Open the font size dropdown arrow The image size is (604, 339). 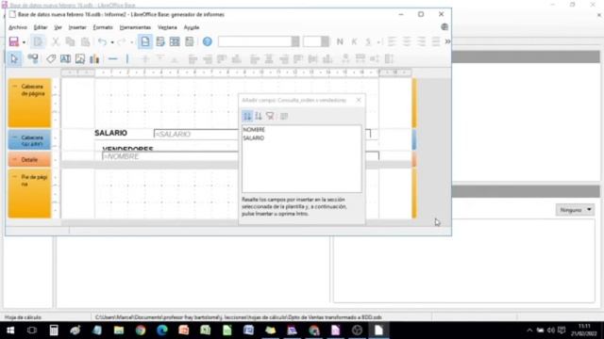point(325,41)
